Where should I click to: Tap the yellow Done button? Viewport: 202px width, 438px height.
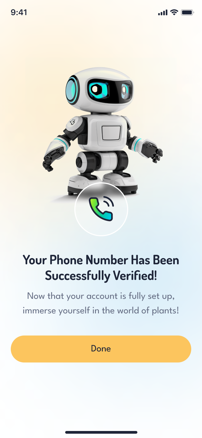point(101,349)
